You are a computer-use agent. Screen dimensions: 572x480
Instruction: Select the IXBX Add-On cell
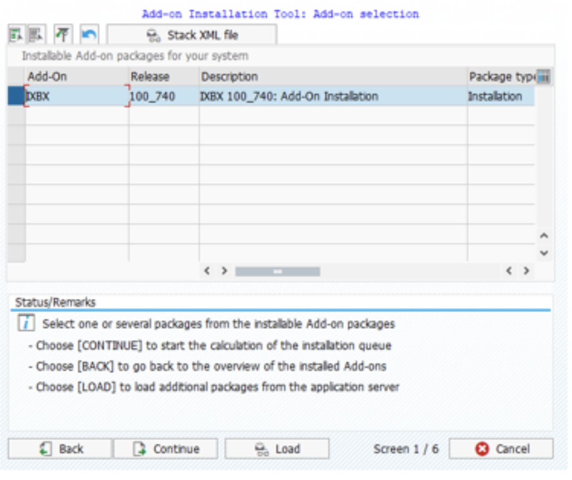click(77, 96)
